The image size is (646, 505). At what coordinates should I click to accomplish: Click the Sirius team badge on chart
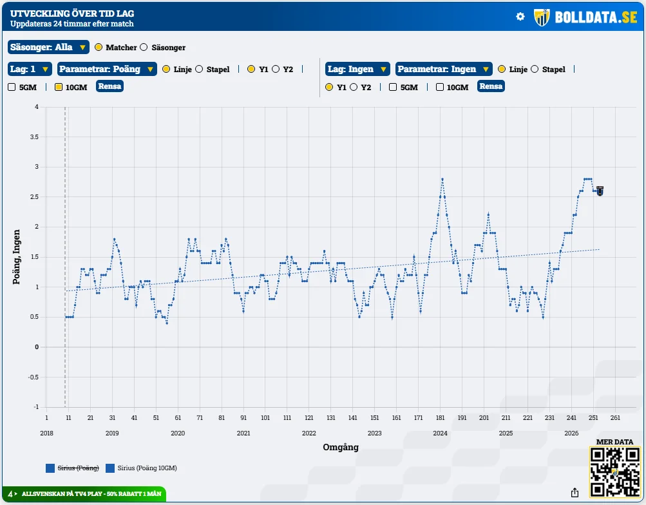tap(600, 191)
